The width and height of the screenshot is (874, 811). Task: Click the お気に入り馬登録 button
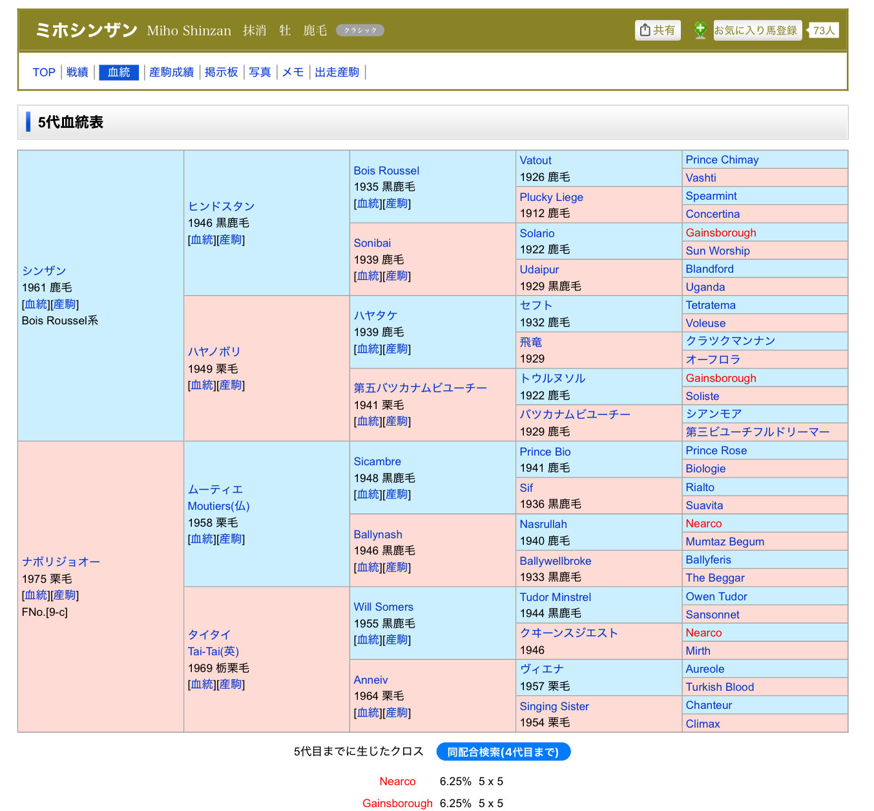click(756, 30)
